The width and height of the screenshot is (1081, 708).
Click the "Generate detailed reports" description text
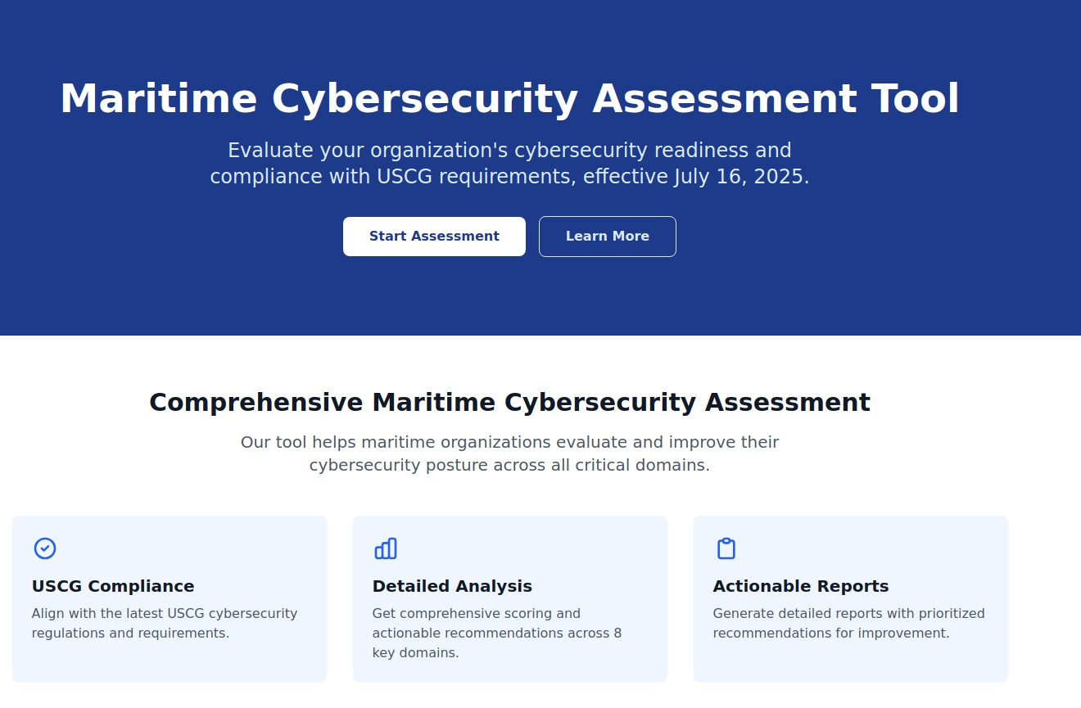(848, 623)
